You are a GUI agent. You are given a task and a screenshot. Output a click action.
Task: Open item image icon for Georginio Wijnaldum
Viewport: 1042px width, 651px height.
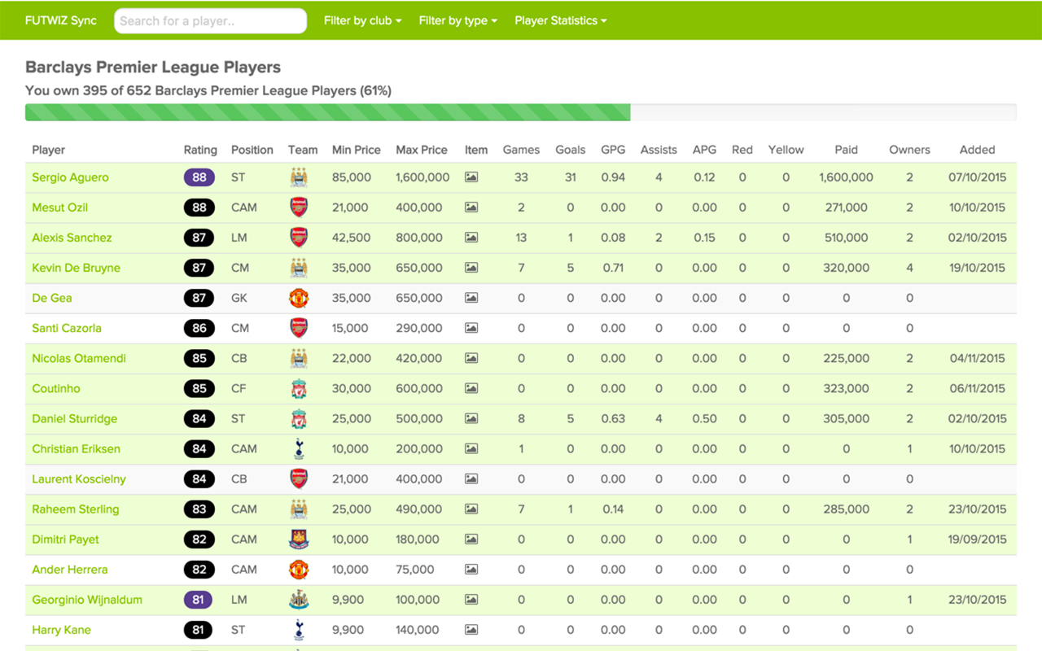coord(471,599)
